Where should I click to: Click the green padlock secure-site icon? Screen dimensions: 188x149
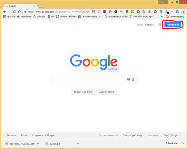(25, 12)
